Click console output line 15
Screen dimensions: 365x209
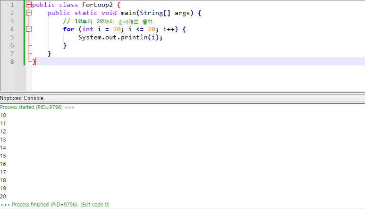tap(3, 156)
